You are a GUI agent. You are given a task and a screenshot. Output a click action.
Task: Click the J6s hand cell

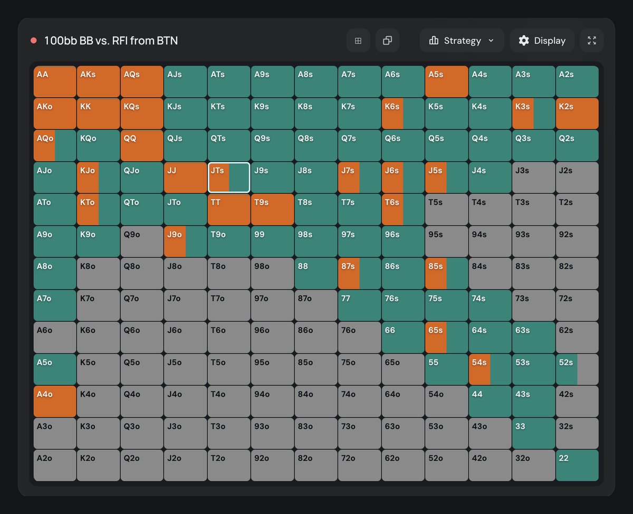click(x=403, y=177)
